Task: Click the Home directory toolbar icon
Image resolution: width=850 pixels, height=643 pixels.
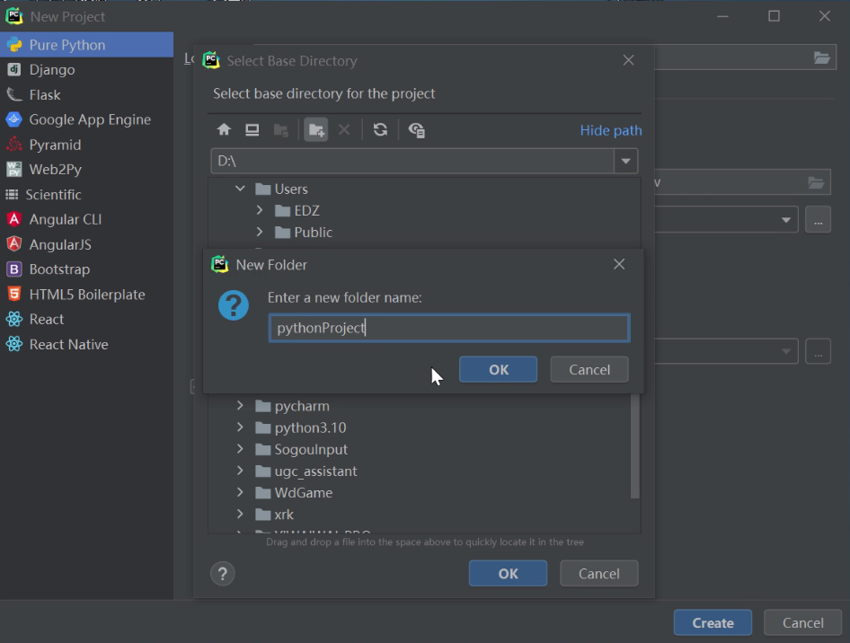Action: click(x=225, y=130)
